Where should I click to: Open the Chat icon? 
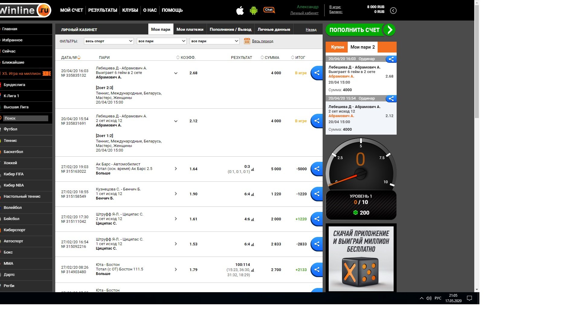click(269, 10)
